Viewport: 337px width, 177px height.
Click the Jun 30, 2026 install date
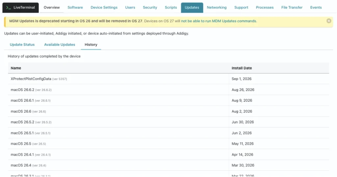[243, 122]
